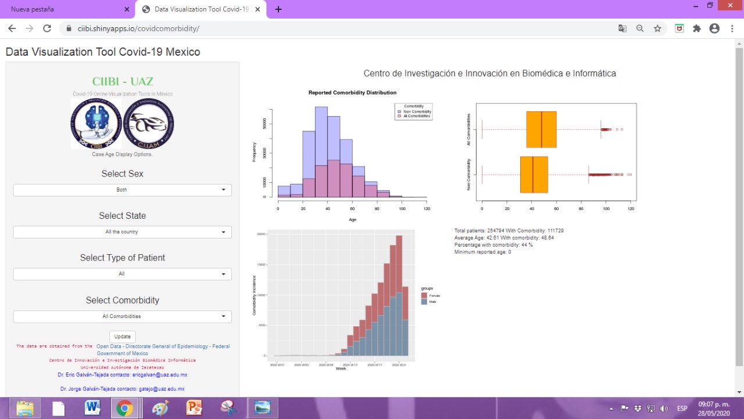Click the Google Translate icon in address bar
Screen dimensions: 744x419
pyautogui.click(x=623, y=28)
